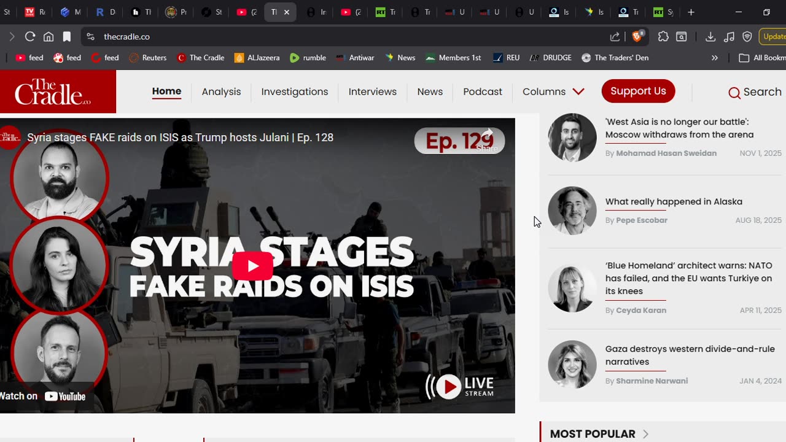Image resolution: width=786 pixels, height=442 pixels.
Task: Click the 'JAN 4, 2024' article date
Action: pyautogui.click(x=761, y=381)
